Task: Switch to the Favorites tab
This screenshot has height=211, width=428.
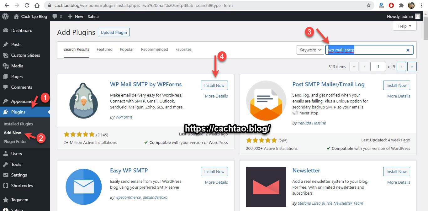Action: (x=183, y=50)
